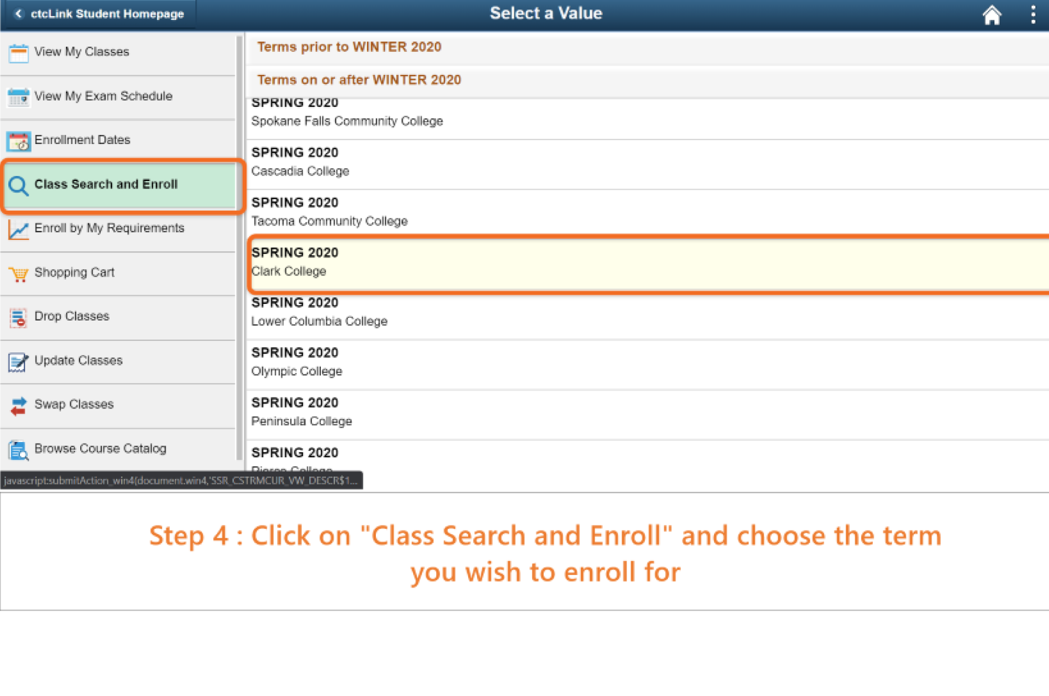Viewport: 1049px width, 696px height.
Task: Click the View My Classes calendar icon
Action: point(18,53)
